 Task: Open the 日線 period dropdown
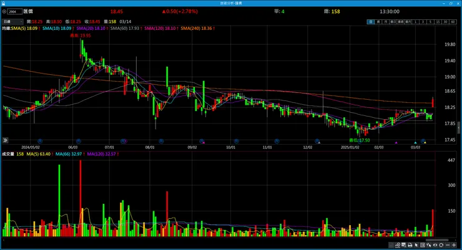coord(12,21)
